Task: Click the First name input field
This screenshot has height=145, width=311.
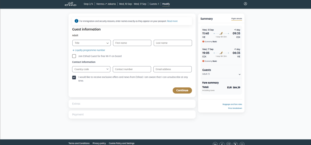Action: [132, 43]
